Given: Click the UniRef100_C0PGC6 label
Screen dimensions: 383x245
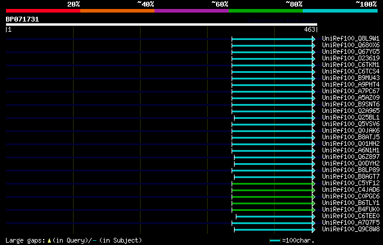Looking at the screenshot, I should [351, 197].
